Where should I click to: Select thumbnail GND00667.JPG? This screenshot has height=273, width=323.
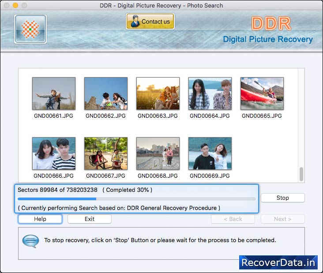point(106,153)
